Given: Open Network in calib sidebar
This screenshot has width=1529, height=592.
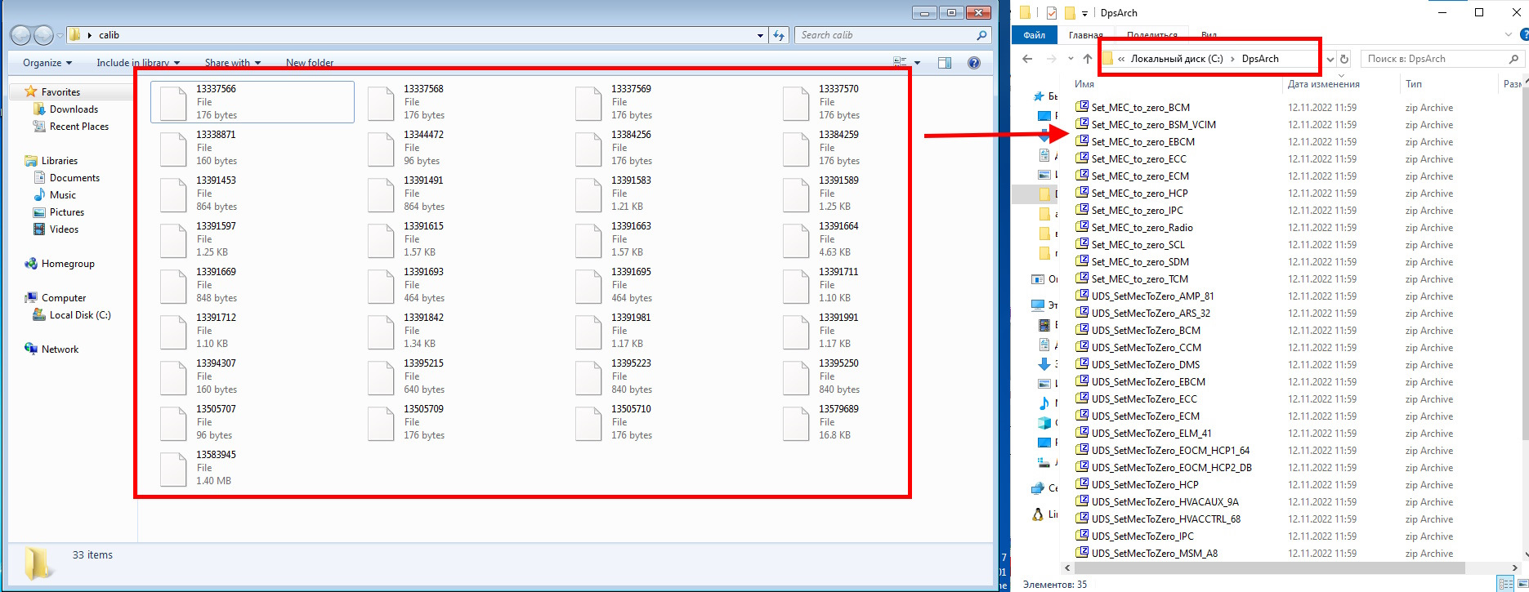Looking at the screenshot, I should 60,349.
